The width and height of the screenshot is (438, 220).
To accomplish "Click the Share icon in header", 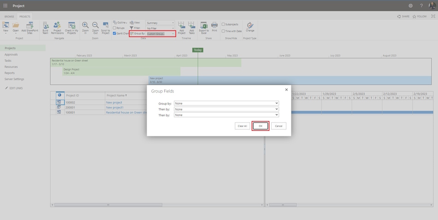I will click(x=399, y=17).
